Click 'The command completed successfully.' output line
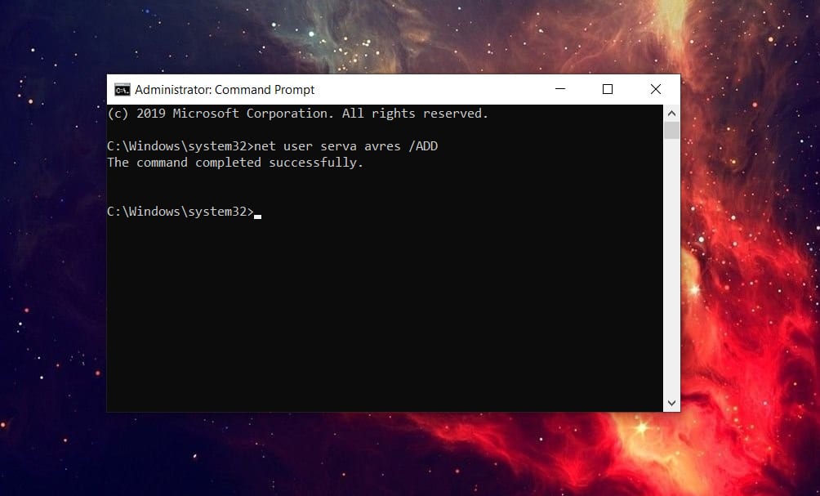 [234, 163]
